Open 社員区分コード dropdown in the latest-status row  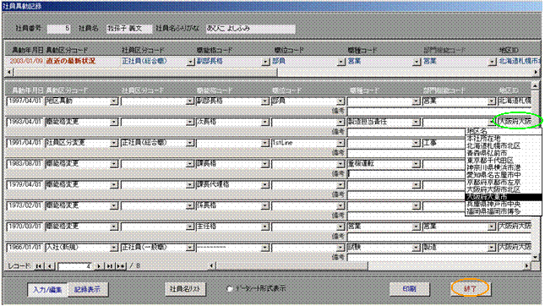(x=190, y=62)
